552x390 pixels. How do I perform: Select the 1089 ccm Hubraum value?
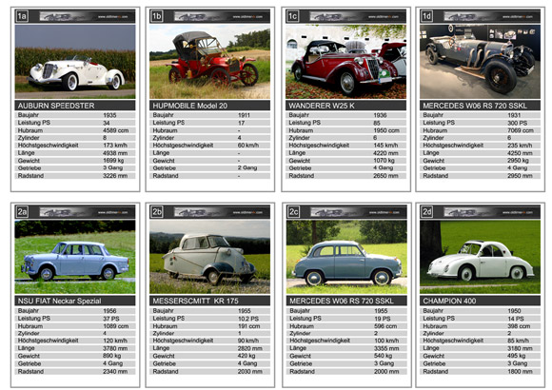pyautogui.click(x=115, y=326)
